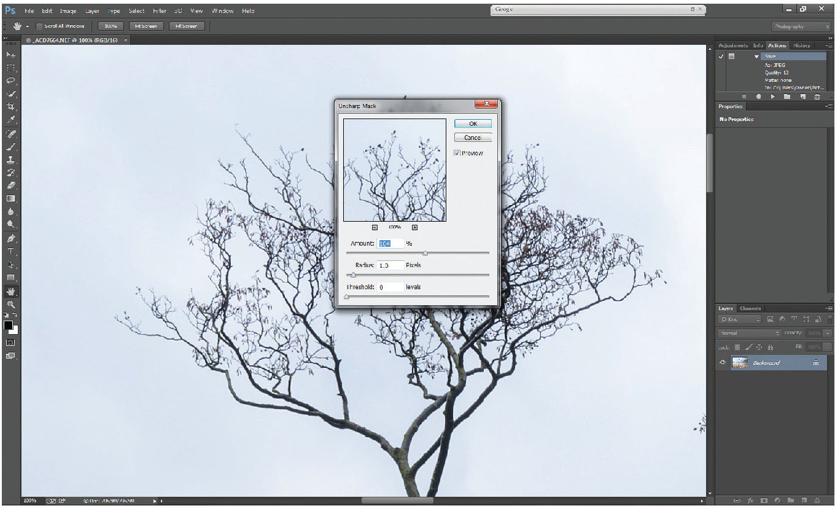
Task: Click the 100% zoom button in options bar
Action: pos(111,26)
